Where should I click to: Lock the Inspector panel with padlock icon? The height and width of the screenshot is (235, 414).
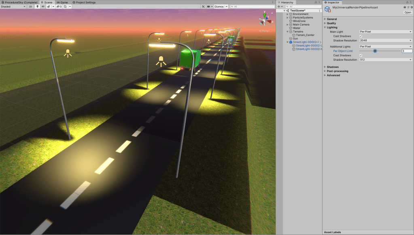pos(407,2)
